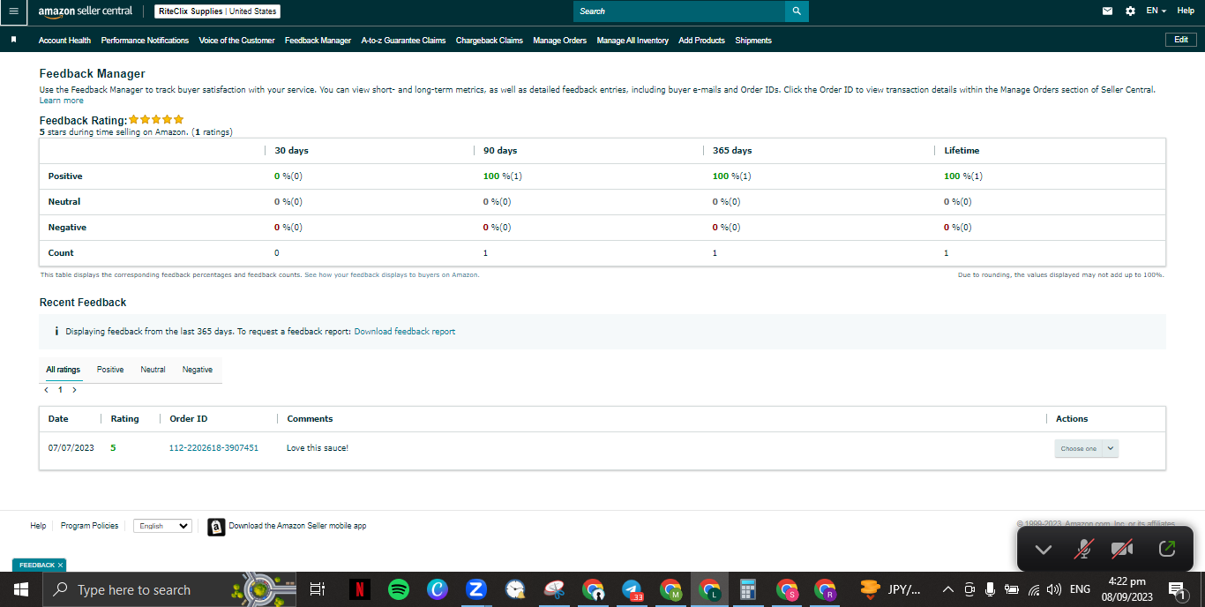Go to Manage Orders
Screen dimensions: 1205x607
coord(559,41)
